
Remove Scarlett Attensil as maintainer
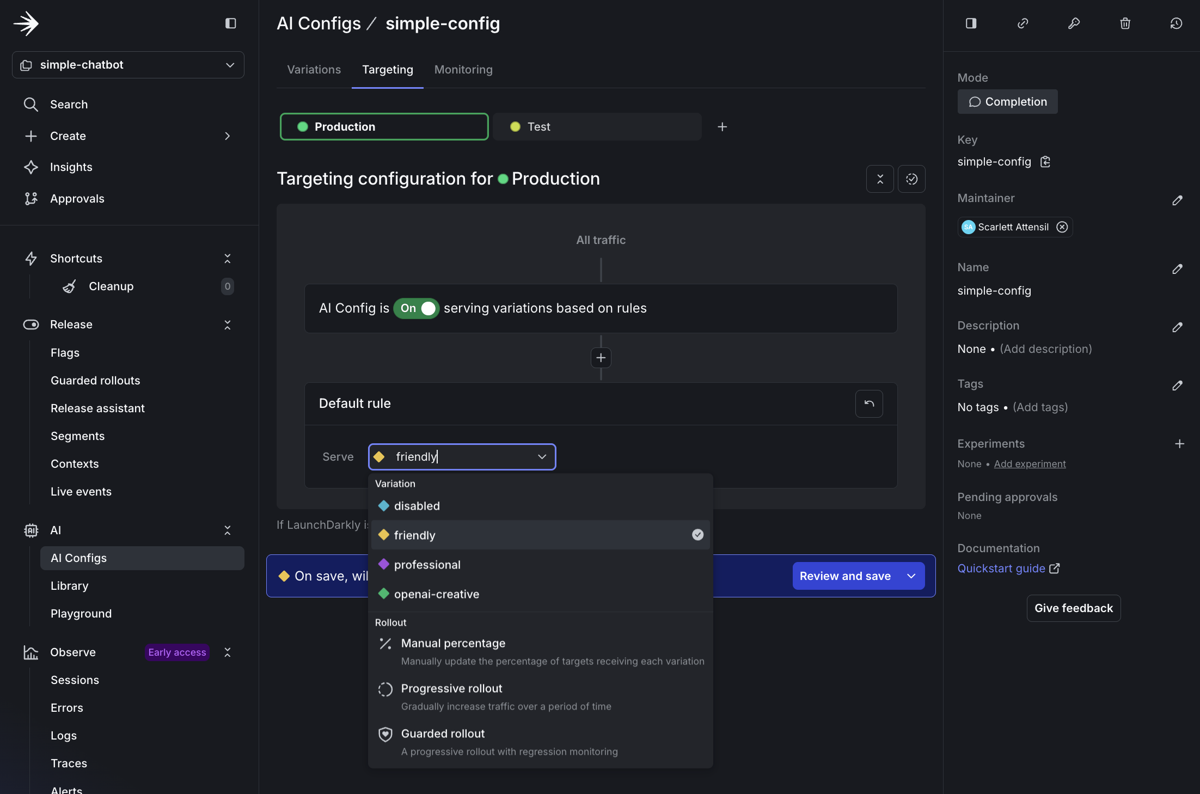[1062, 227]
